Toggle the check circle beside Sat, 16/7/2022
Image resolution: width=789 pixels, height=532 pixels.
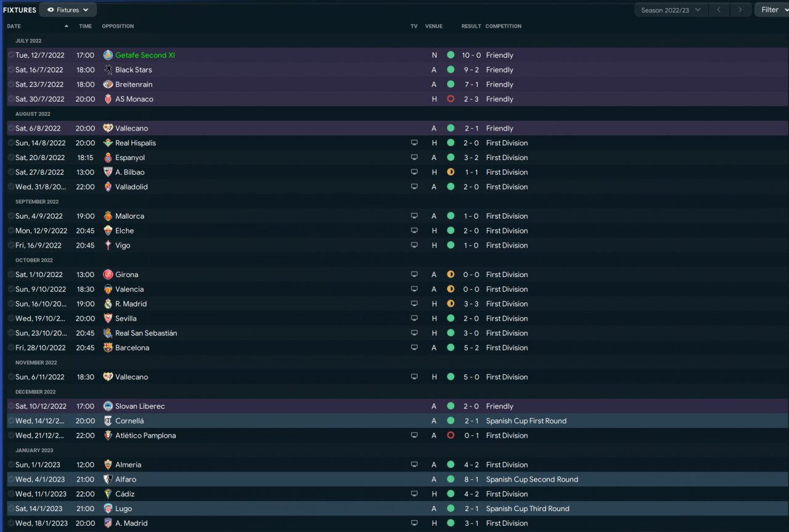(11, 70)
